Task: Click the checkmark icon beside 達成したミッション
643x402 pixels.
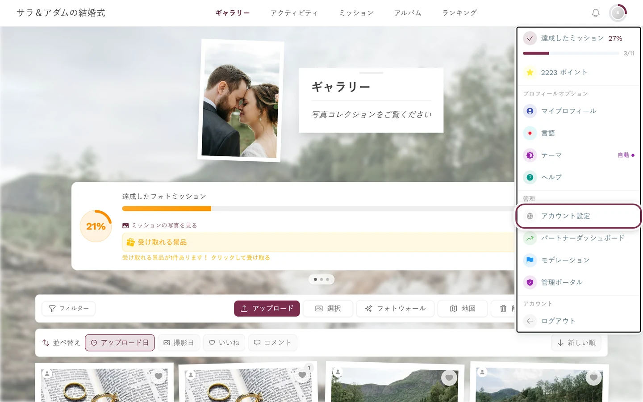Action: pyautogui.click(x=530, y=38)
